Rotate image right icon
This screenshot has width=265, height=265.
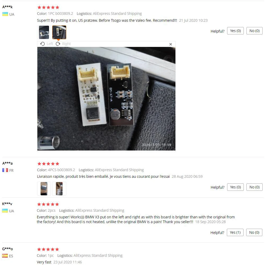(58, 44)
